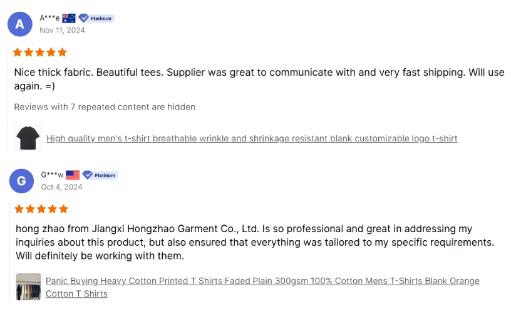The width and height of the screenshot is (511, 314).
Task: Click the blue 'A' reviewer avatar
Action: pyautogui.click(x=19, y=24)
